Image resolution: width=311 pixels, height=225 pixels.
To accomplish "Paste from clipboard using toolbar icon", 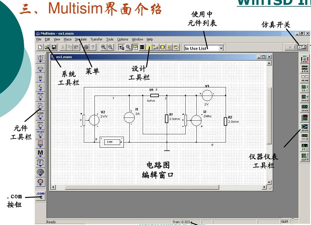I will click(x=77, y=47).
